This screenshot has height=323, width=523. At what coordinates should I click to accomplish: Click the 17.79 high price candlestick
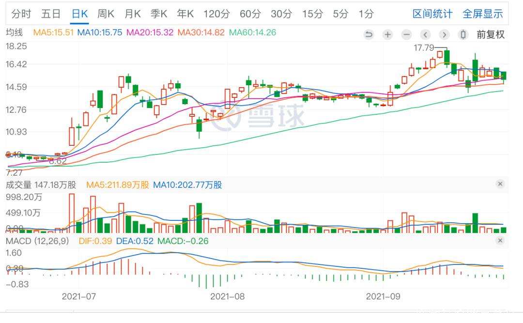click(x=446, y=57)
